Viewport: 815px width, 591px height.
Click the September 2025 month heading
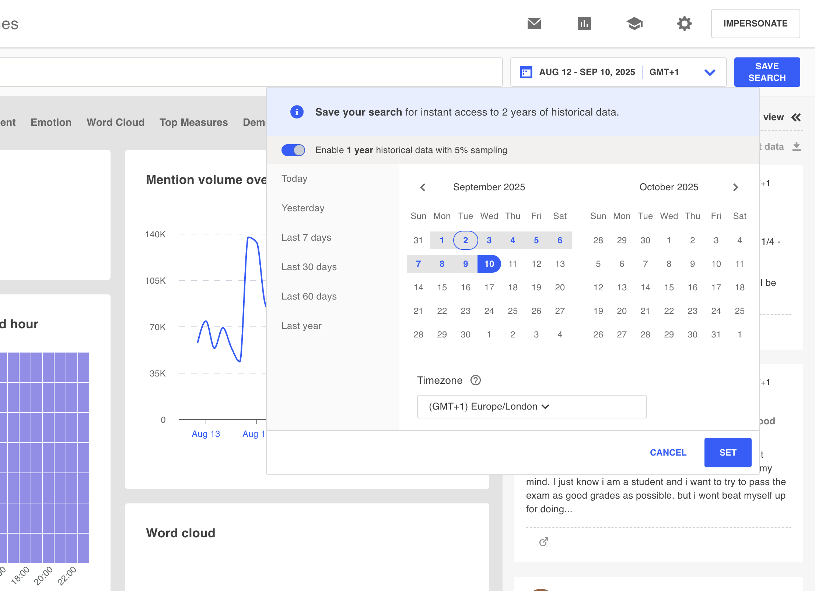coord(489,187)
